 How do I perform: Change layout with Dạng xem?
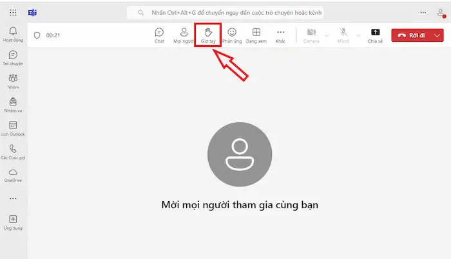[x=256, y=35]
